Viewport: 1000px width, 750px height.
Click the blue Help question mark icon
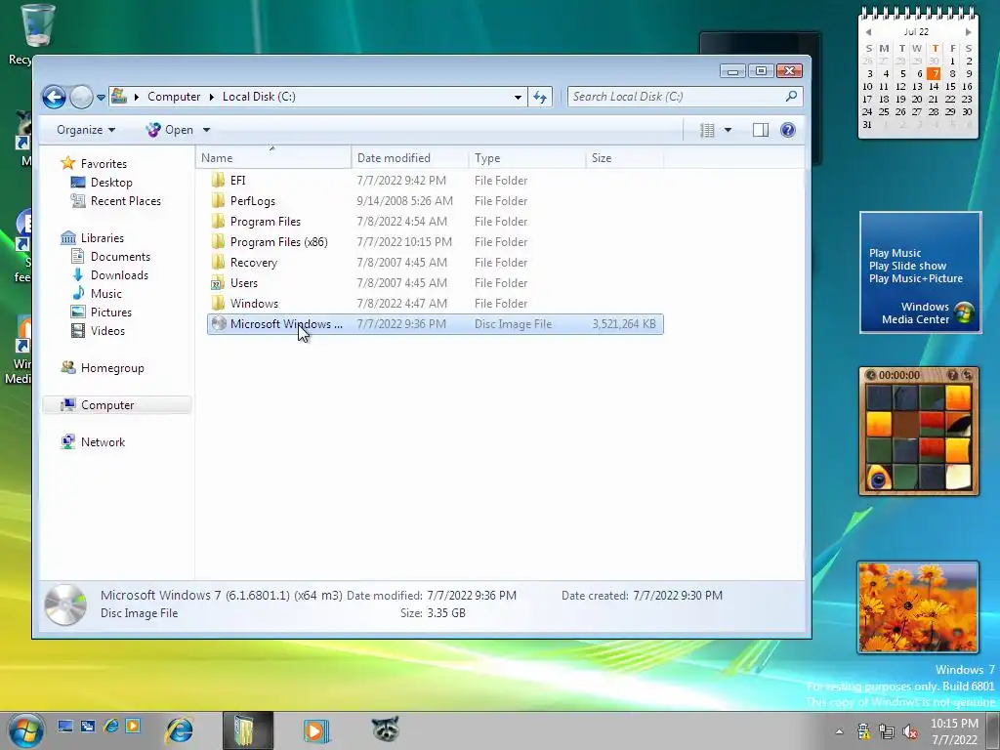pos(788,130)
